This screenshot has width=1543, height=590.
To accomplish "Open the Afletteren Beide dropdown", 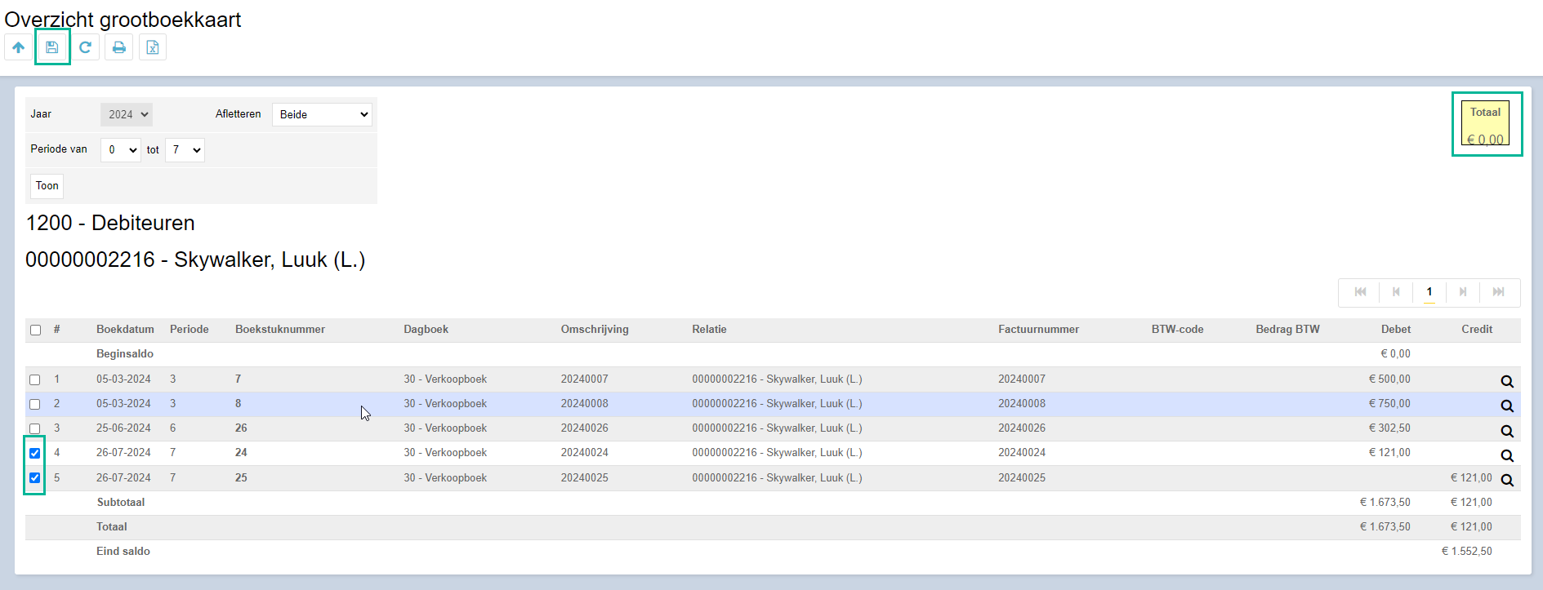I will pyautogui.click(x=322, y=114).
